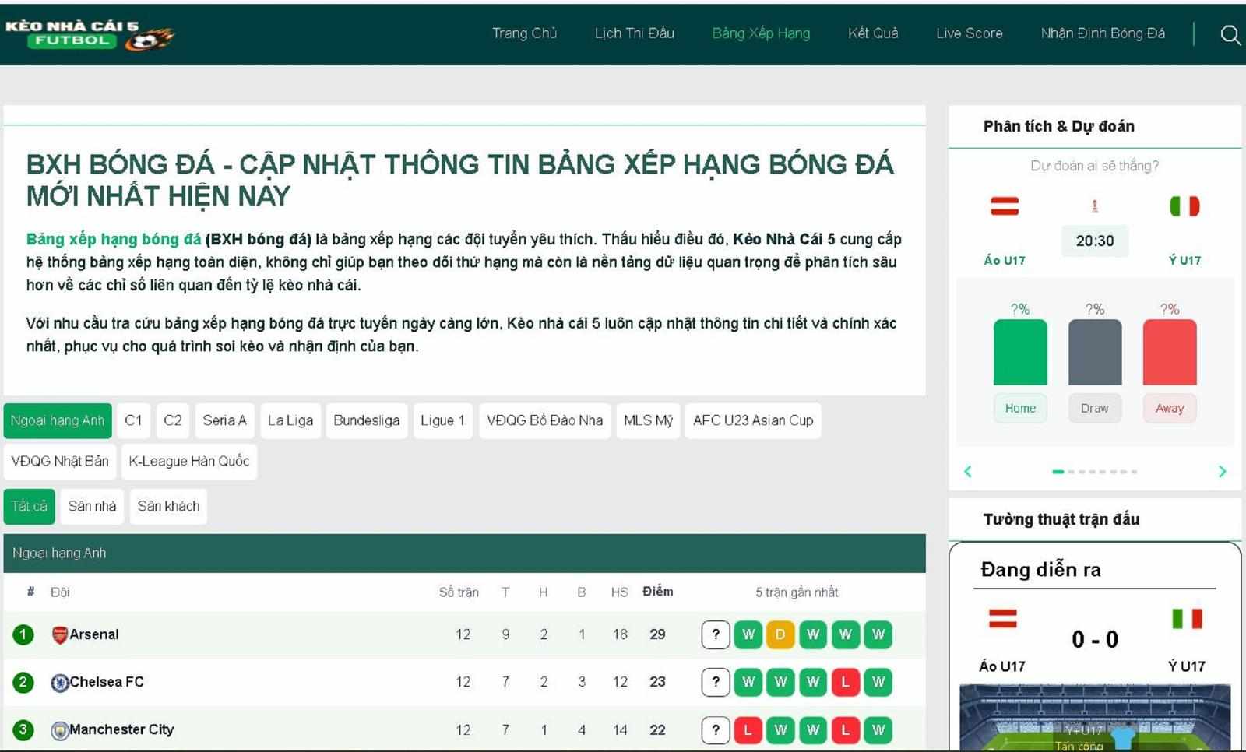Click the Ý U17 flag icon
Viewport: 1246px width, 752px height.
1185,206
